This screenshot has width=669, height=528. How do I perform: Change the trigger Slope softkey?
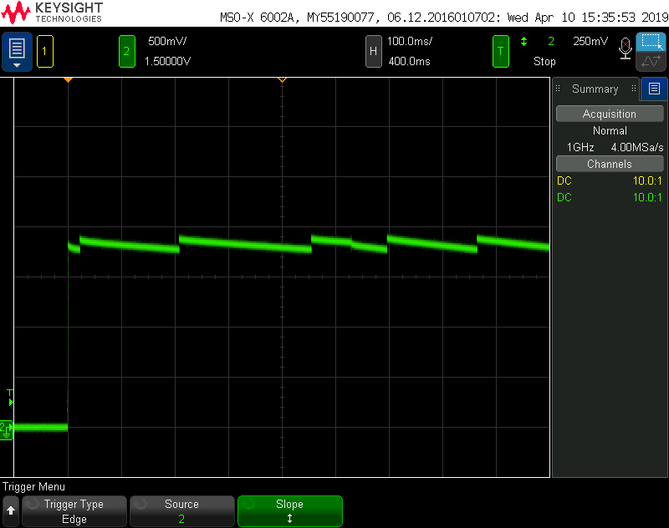click(289, 511)
